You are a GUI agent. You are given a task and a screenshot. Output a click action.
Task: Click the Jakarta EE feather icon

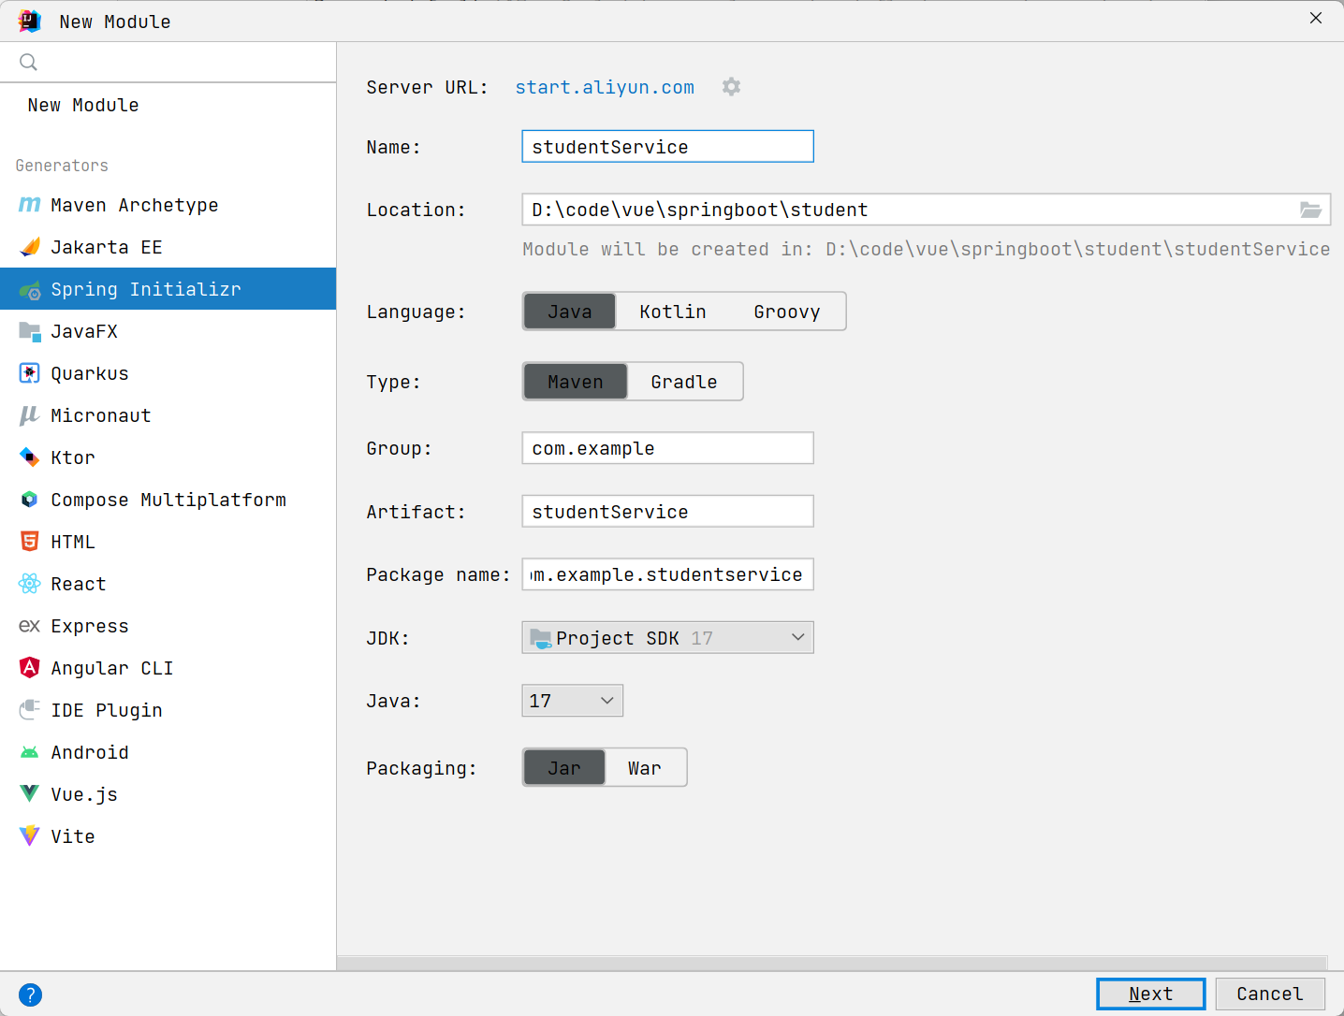(30, 247)
